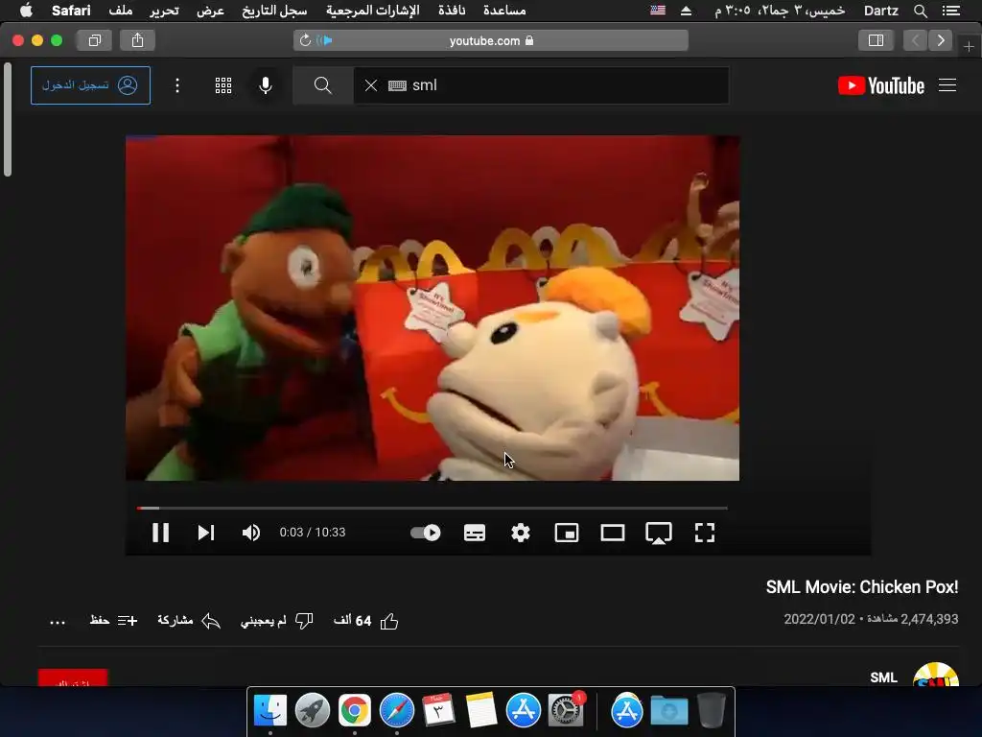Click the sign-in button تسجيل الدخول
Viewport: 982px width, 737px height.
[x=90, y=85]
